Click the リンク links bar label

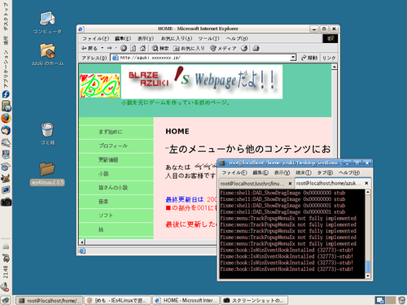click(329, 58)
